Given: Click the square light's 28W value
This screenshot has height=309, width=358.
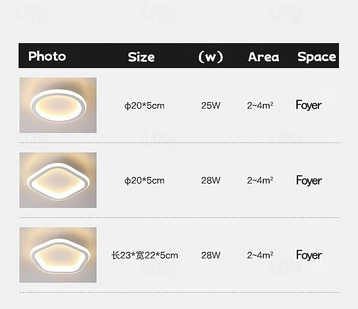Looking at the screenshot, I should 211,181.
